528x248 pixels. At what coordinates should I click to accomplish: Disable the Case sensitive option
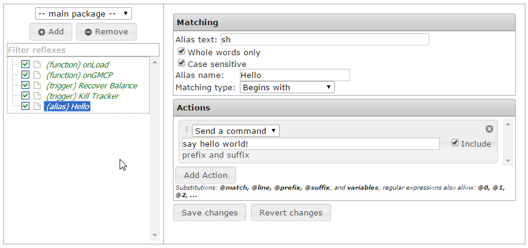(x=182, y=63)
